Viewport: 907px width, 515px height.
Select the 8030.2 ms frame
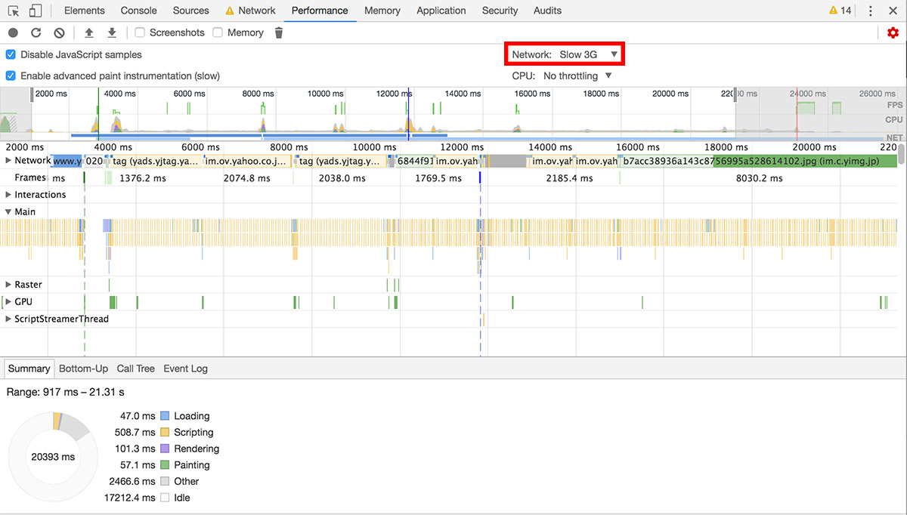click(759, 178)
